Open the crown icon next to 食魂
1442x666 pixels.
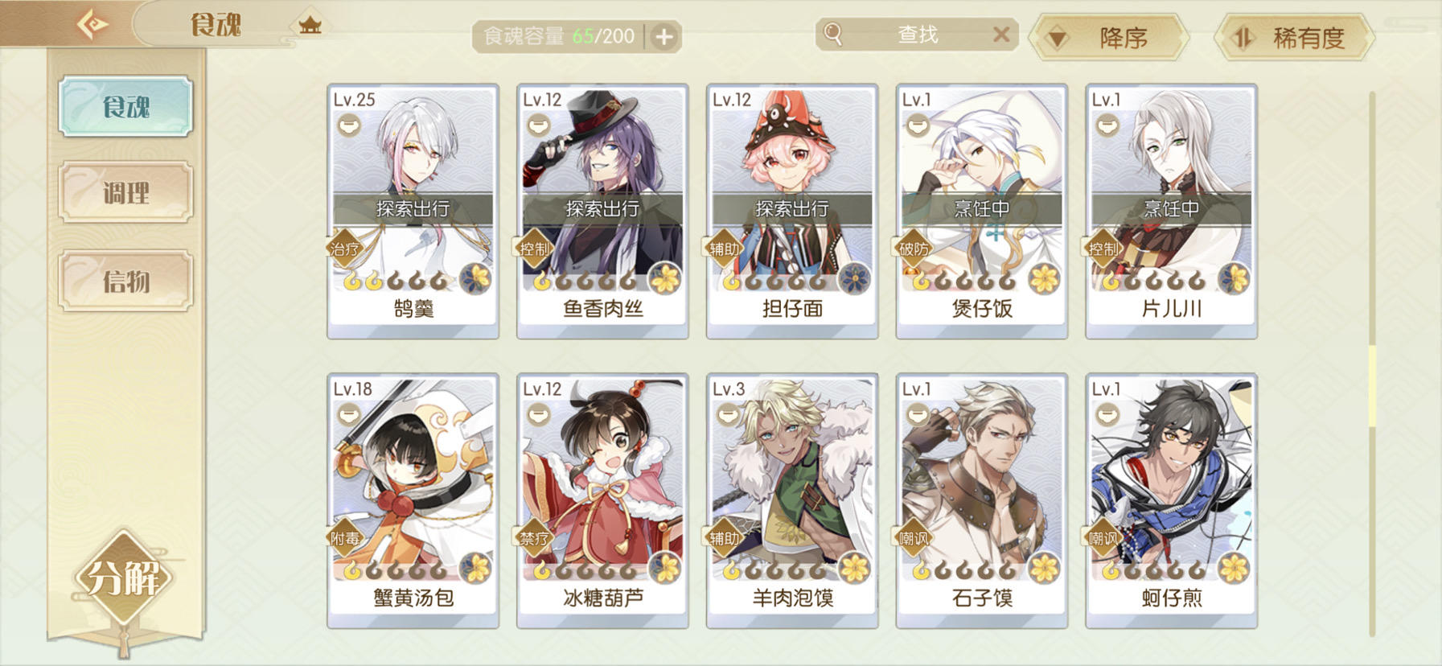point(310,25)
